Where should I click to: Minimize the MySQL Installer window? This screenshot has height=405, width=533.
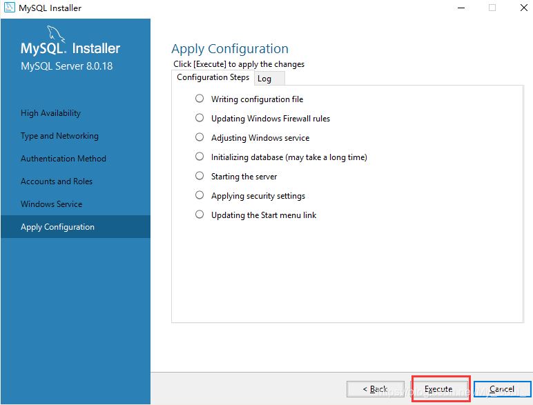point(461,8)
